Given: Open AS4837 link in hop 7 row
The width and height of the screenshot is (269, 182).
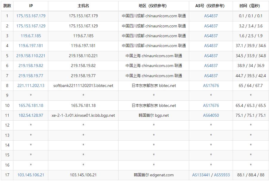Looking at the screenshot, I should (211, 76).
